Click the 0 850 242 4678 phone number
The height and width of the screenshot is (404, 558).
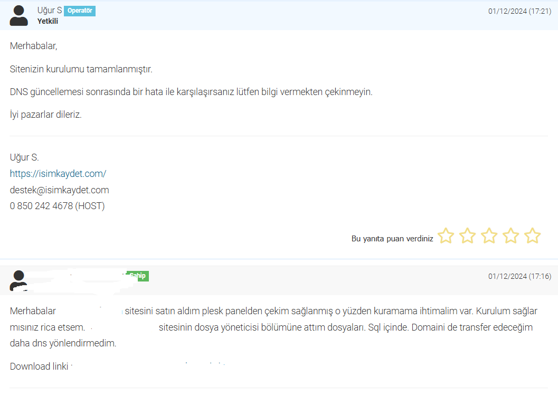click(x=58, y=206)
